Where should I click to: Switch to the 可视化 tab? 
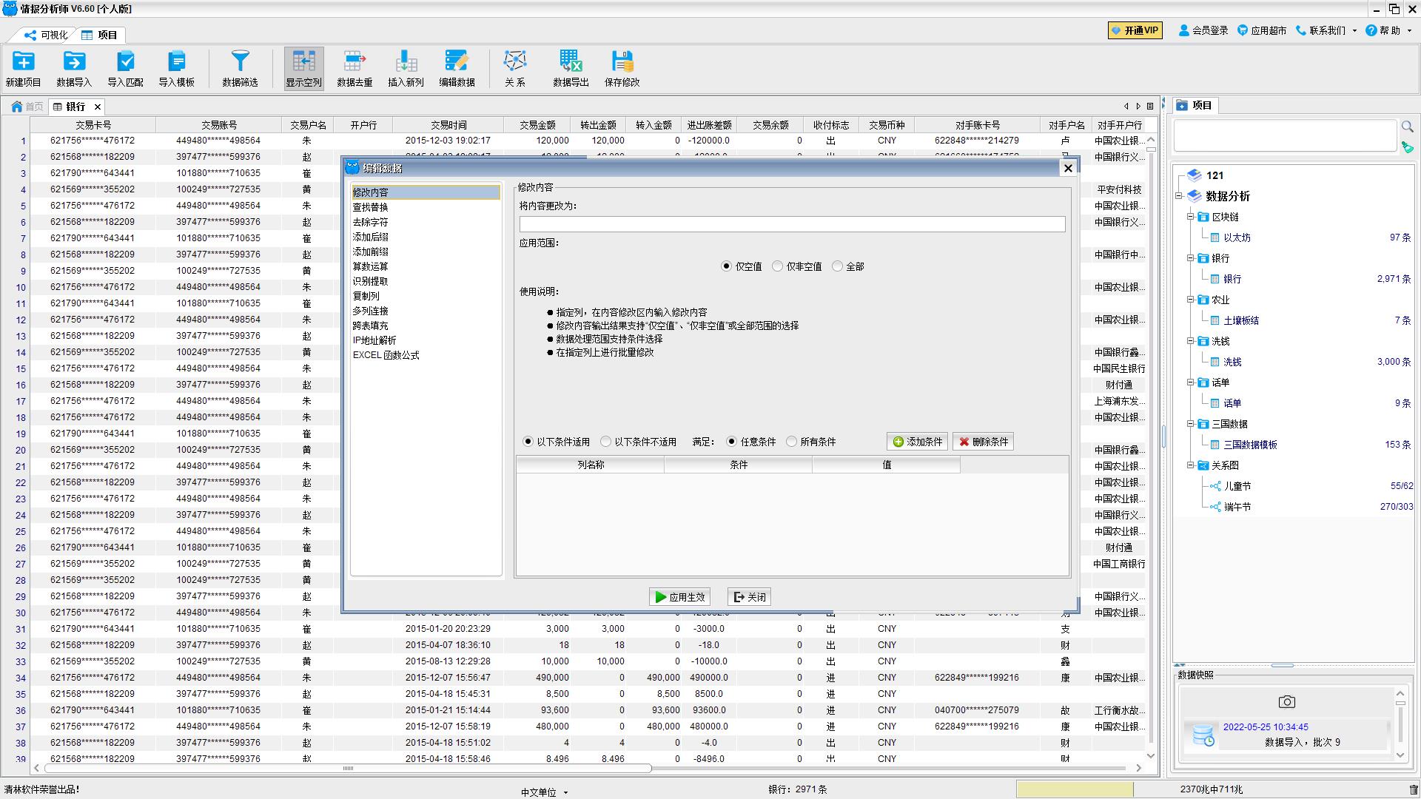pyautogui.click(x=46, y=35)
